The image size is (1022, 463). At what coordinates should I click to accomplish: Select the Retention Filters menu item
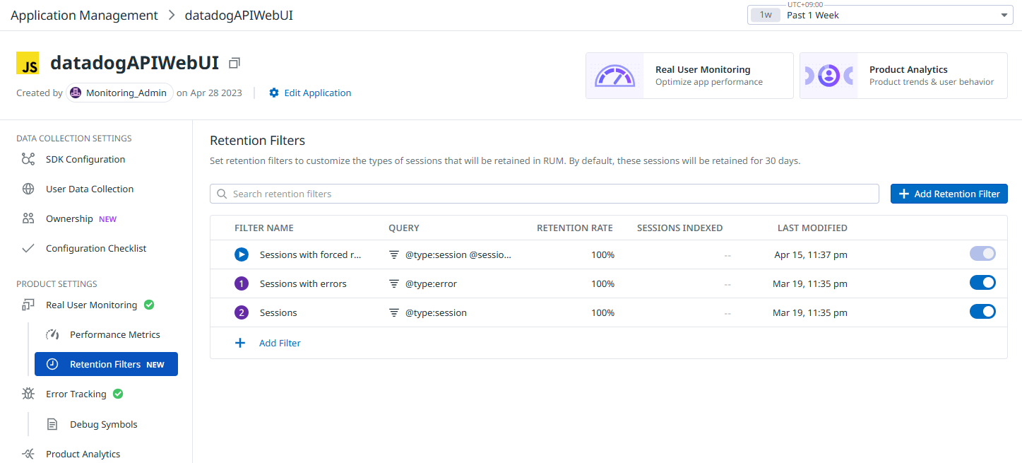pos(106,364)
